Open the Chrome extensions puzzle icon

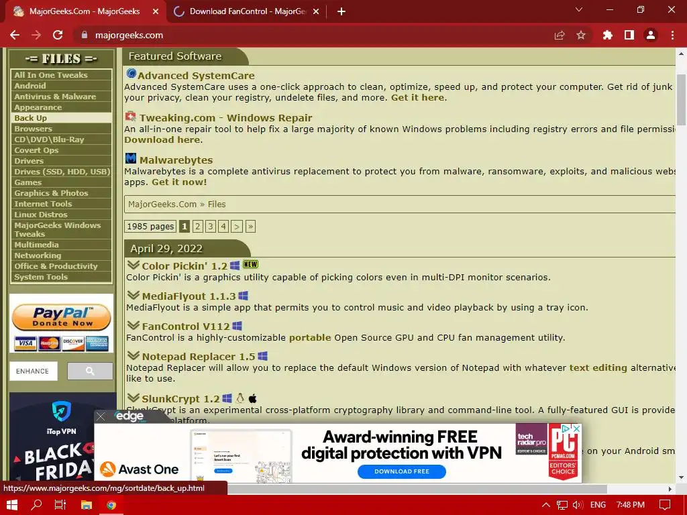pos(607,35)
